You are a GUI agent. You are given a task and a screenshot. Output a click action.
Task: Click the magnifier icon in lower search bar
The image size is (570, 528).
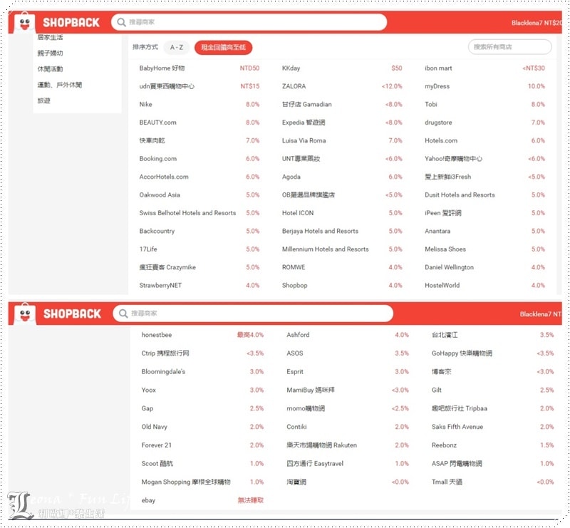click(123, 314)
